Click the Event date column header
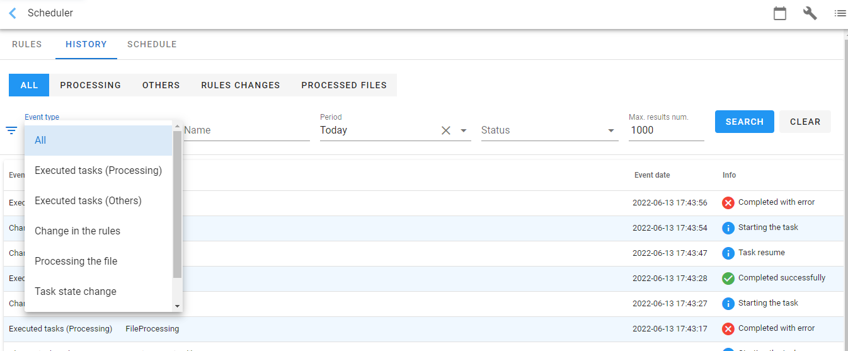The height and width of the screenshot is (351, 848). tap(652, 175)
